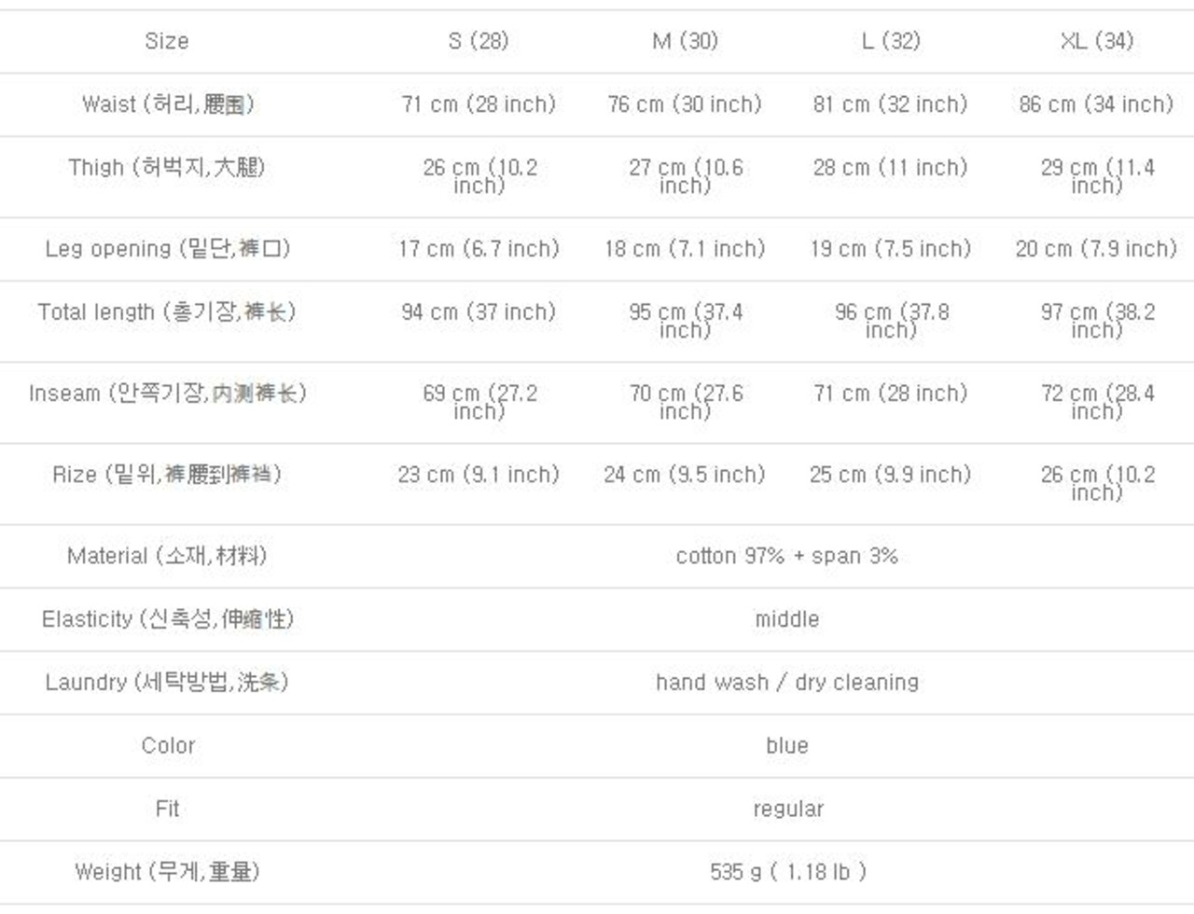Screen dimensions: 1194x914
Task: Select the 535 g (1.18 lb) weight value
Action: [x=788, y=872]
